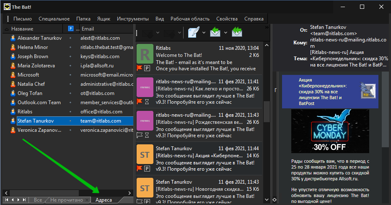Click email alext@ritlabs.com

[100, 38]
